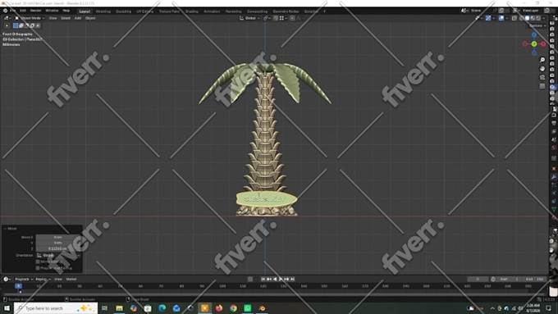Switch to the Sculpting workspace tab

[123, 11]
